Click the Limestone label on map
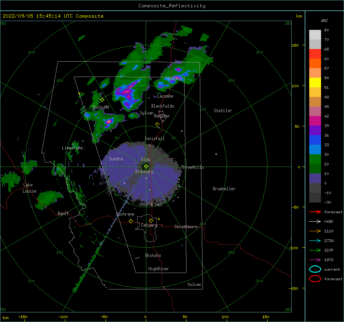The image size is (344, 322). click(x=72, y=148)
